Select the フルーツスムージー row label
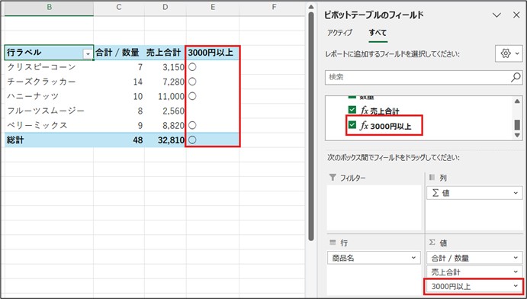Image resolution: width=527 pixels, height=299 pixels. point(49,111)
